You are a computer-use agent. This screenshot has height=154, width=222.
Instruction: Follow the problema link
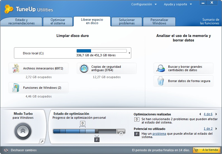tap(159, 134)
